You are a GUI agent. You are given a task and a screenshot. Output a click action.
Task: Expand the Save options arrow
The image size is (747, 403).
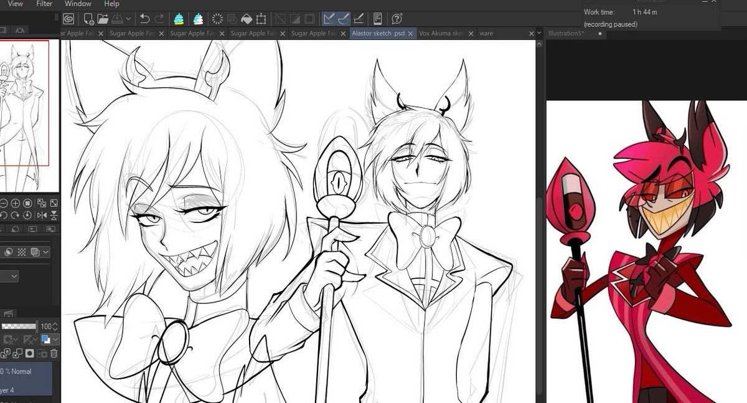(128, 19)
